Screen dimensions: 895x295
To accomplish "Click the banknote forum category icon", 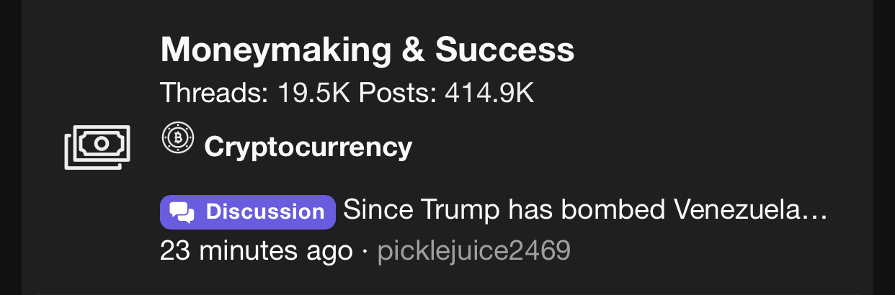I will coord(97,147).
